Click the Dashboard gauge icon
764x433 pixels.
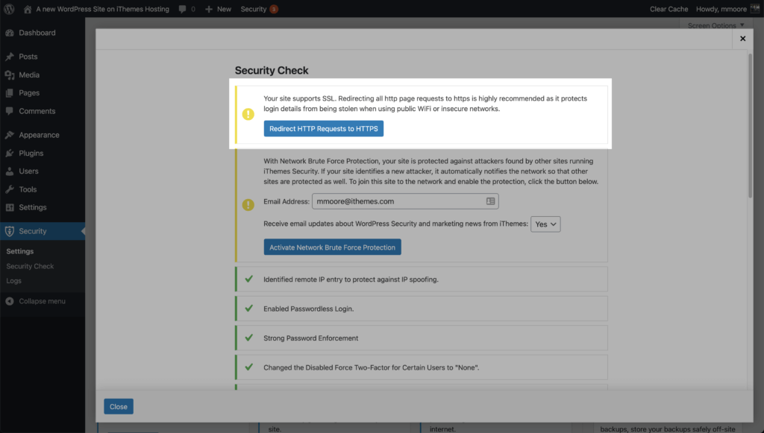(10, 33)
